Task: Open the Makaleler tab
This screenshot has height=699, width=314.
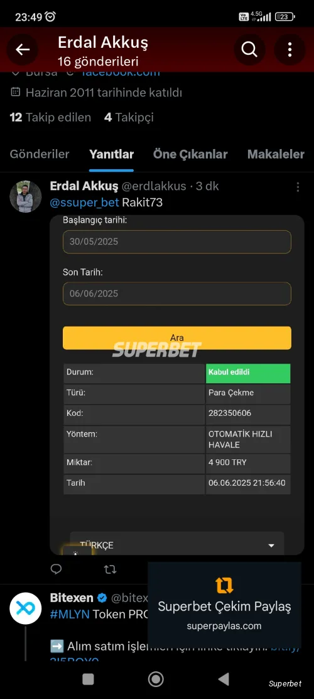Action: point(276,154)
